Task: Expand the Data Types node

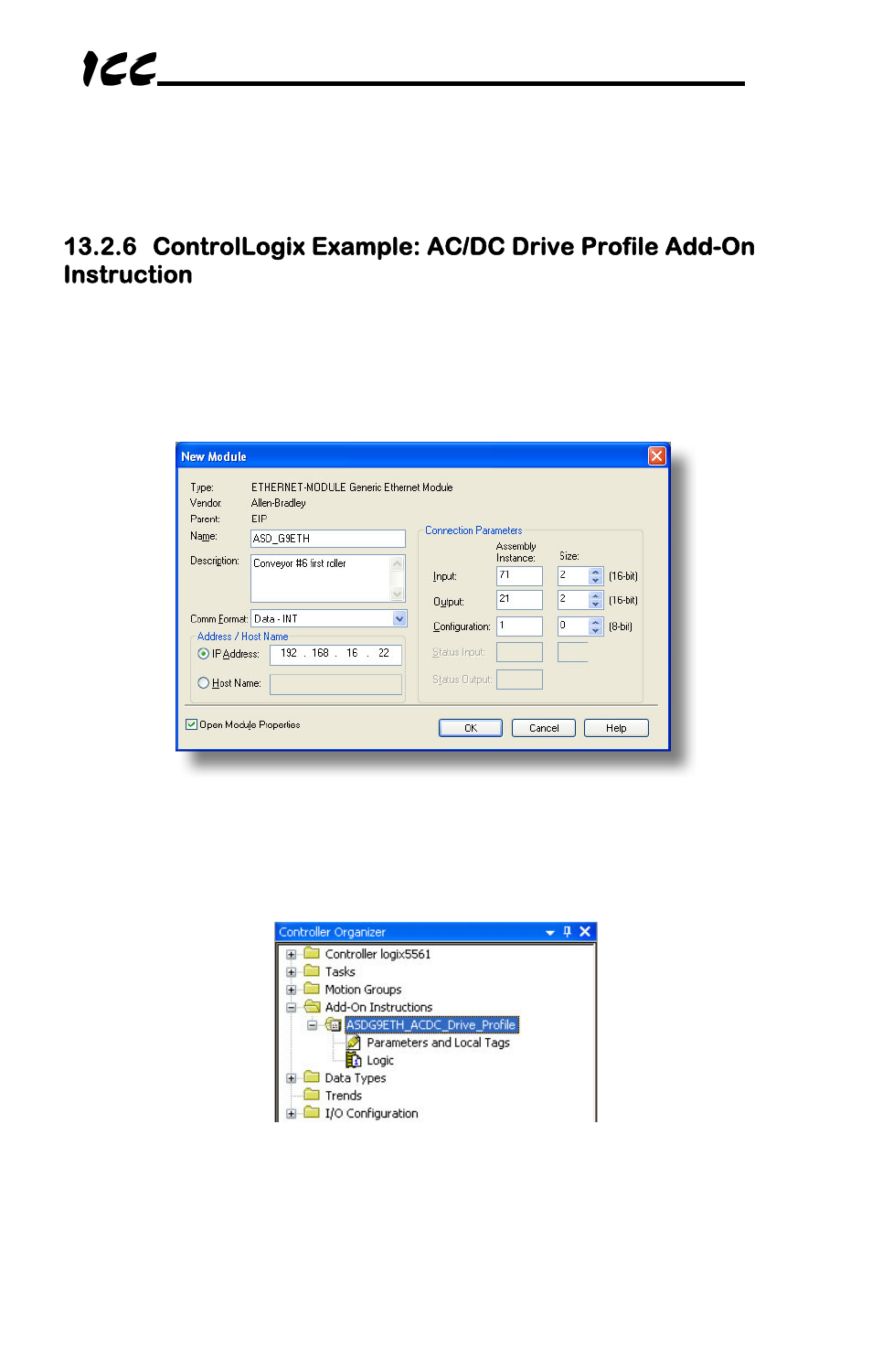Action: (x=291, y=1078)
